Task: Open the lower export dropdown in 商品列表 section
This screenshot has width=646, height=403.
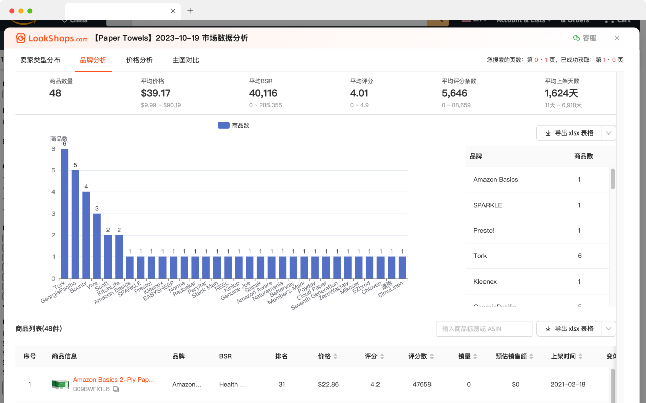Action: [608, 328]
